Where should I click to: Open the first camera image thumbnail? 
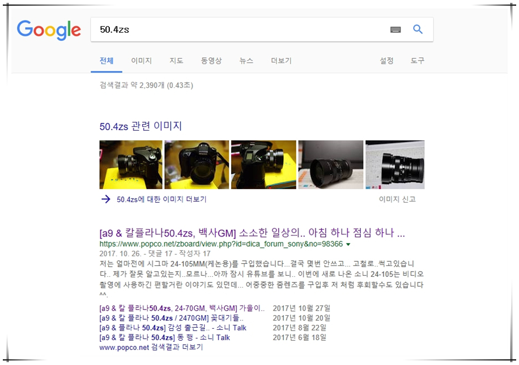coord(130,165)
